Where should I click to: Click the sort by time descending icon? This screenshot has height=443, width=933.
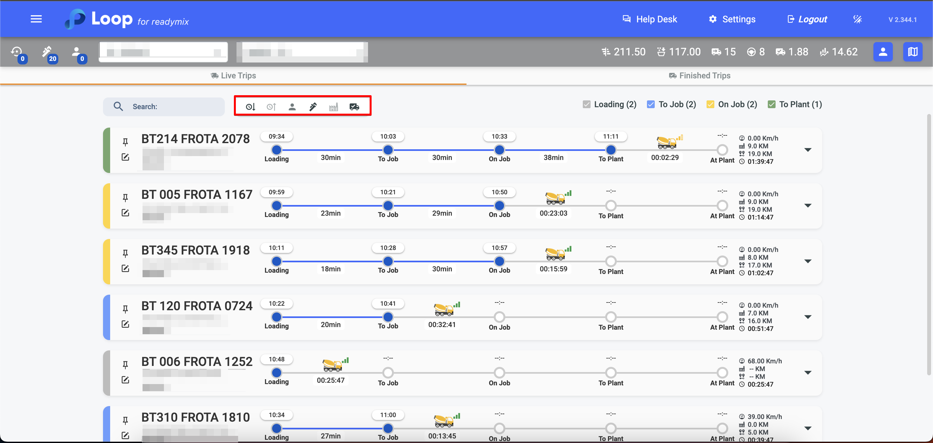click(250, 107)
